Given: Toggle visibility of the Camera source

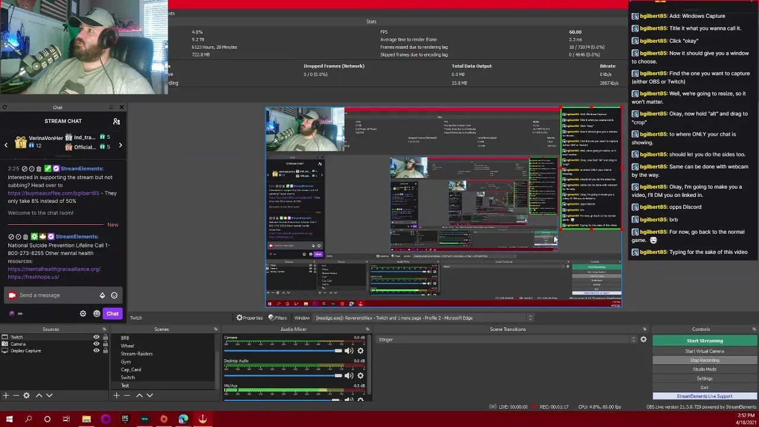Looking at the screenshot, I should 96,344.
